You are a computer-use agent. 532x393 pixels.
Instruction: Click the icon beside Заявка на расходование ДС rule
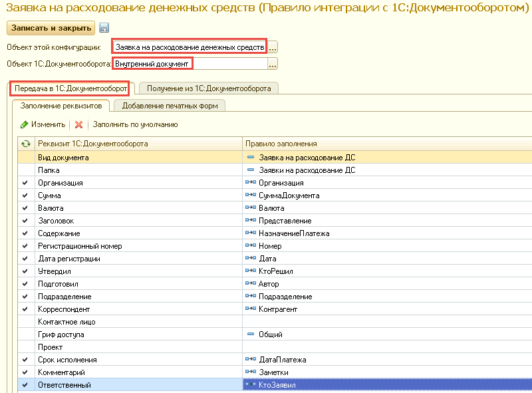pos(251,158)
